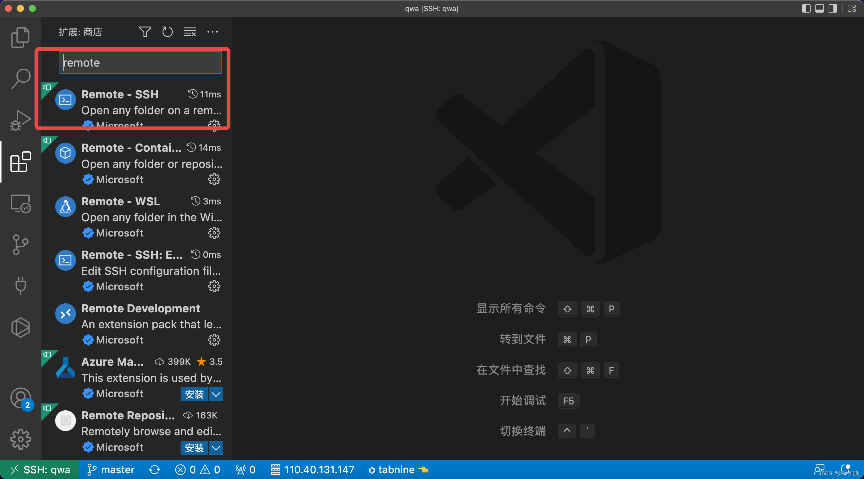Screen dimensions: 864x479
Task: Toggle bottom panel layout button
Action: pos(819,8)
